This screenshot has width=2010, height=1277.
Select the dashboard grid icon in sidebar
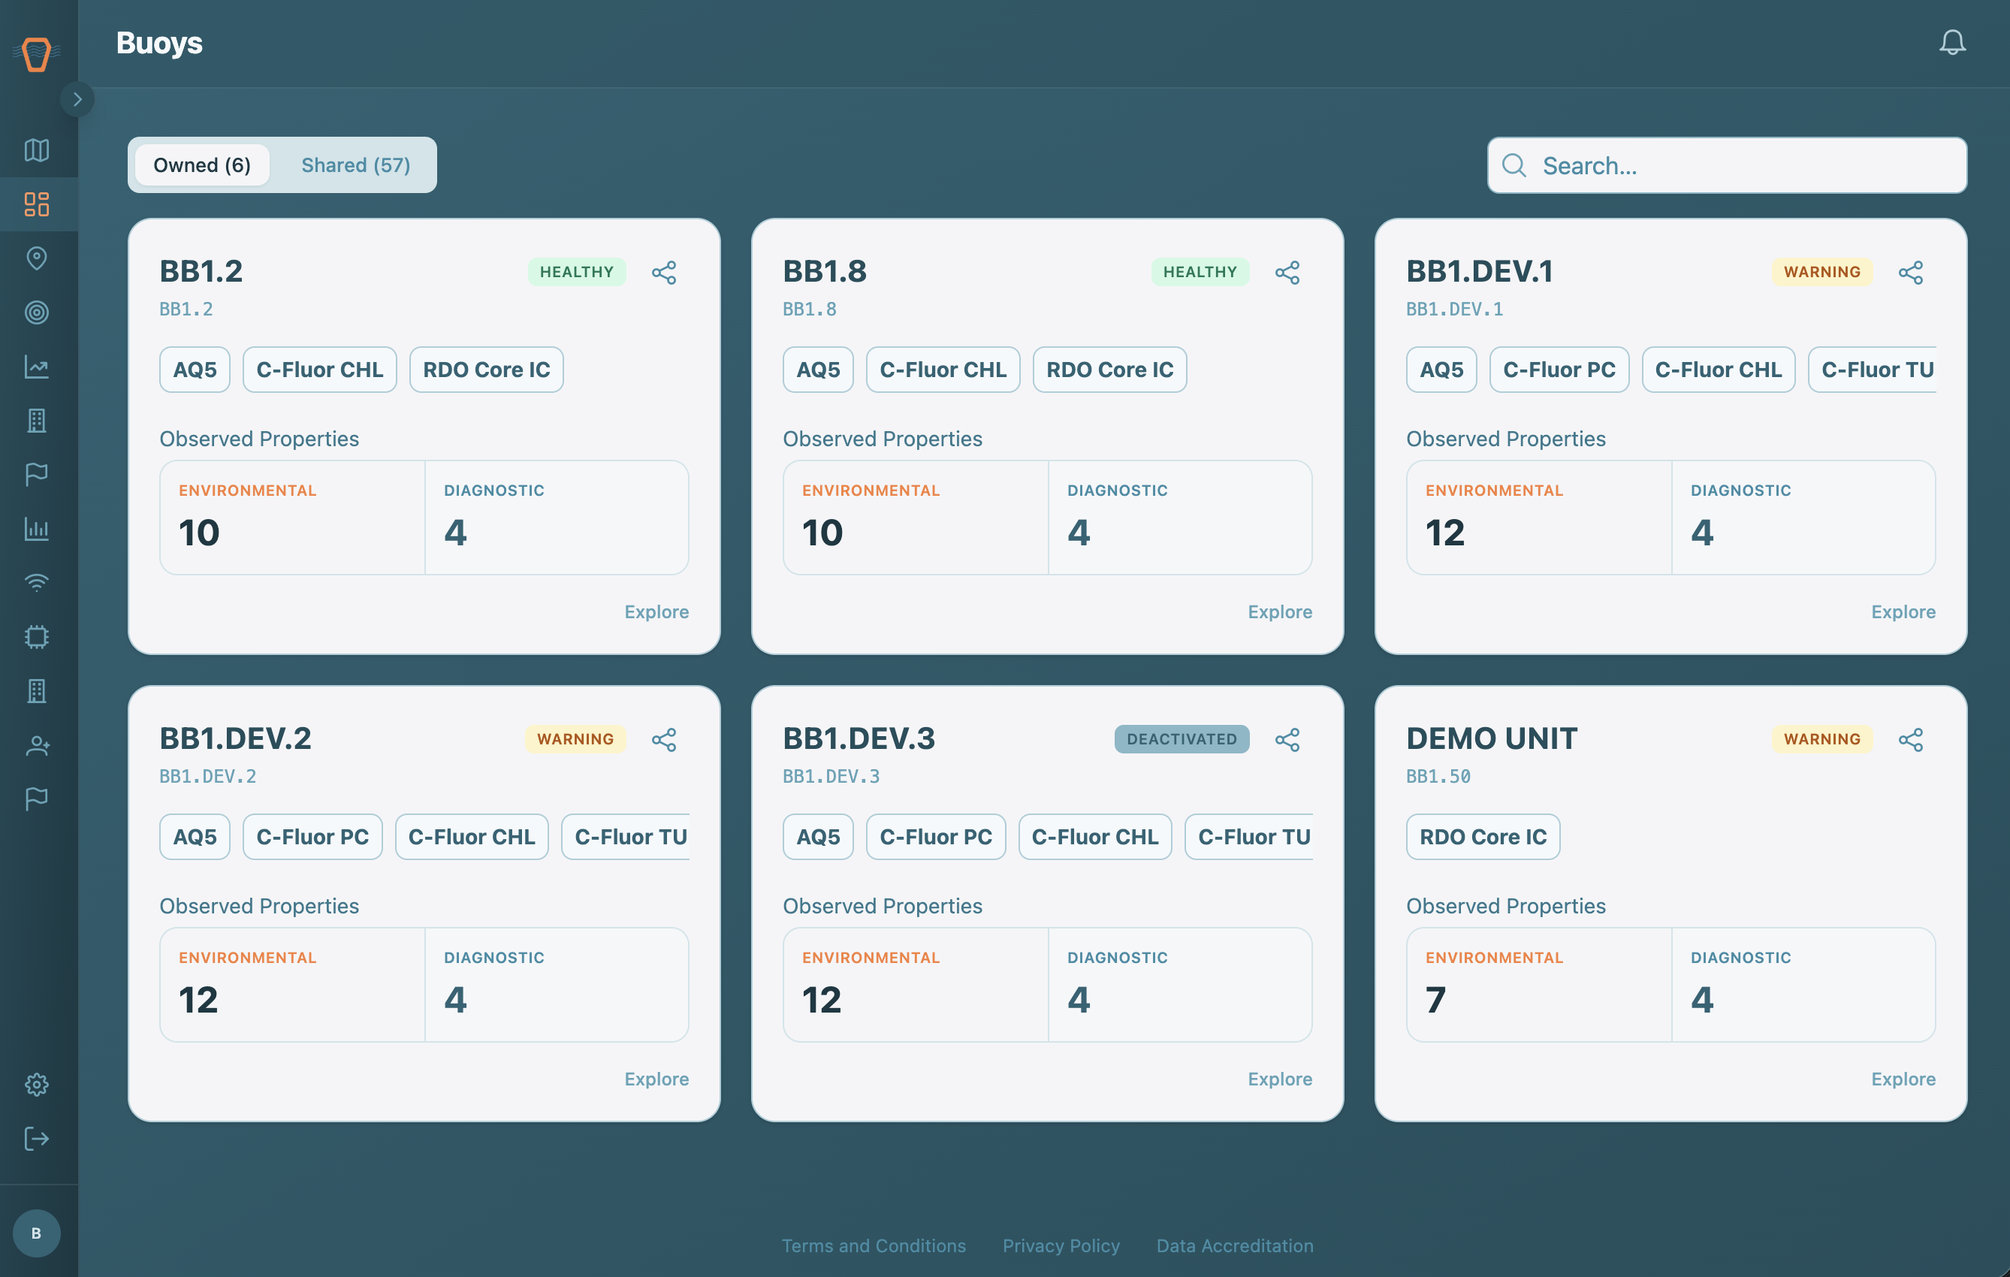(x=37, y=204)
